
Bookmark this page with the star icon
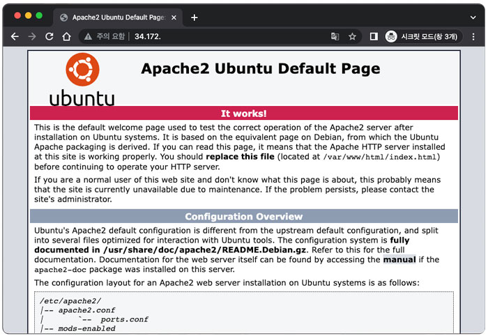352,37
